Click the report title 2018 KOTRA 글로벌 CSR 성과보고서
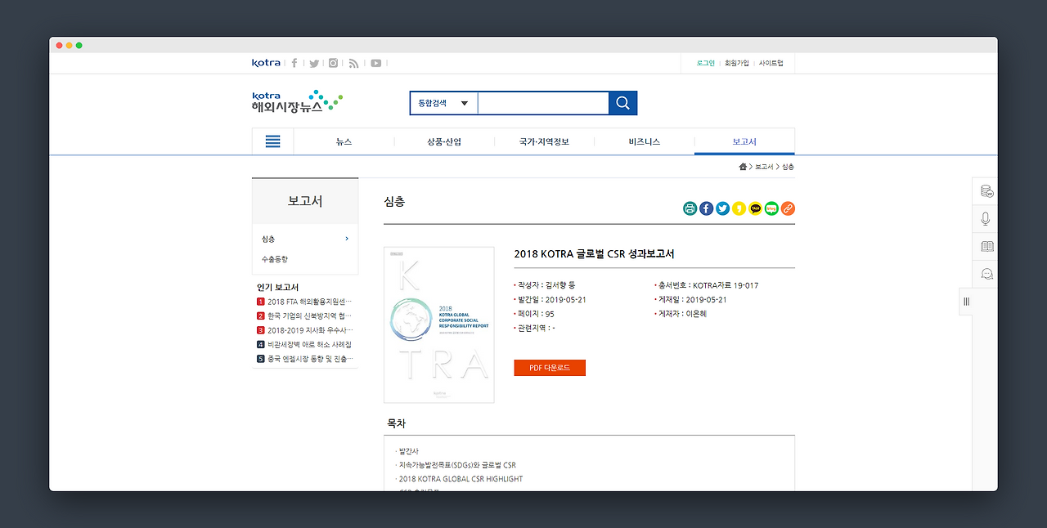The image size is (1047, 528). coord(594,254)
